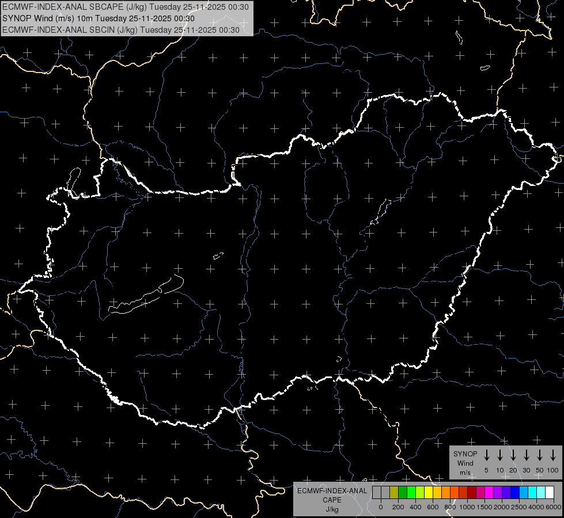Click the 50 m/s wind arrow in the legend
This screenshot has height=518, width=564.
[540, 455]
